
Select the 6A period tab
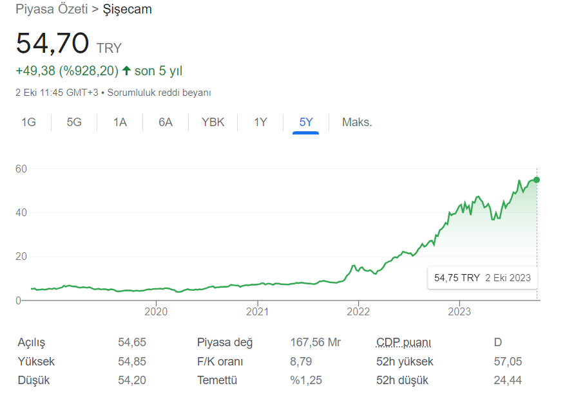point(166,122)
